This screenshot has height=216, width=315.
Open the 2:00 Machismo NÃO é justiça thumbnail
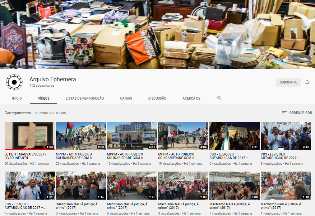pos(183,186)
